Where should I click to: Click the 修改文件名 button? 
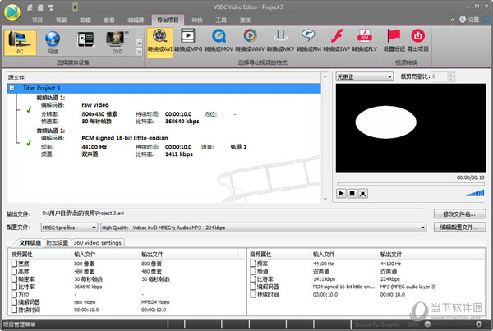459,214
